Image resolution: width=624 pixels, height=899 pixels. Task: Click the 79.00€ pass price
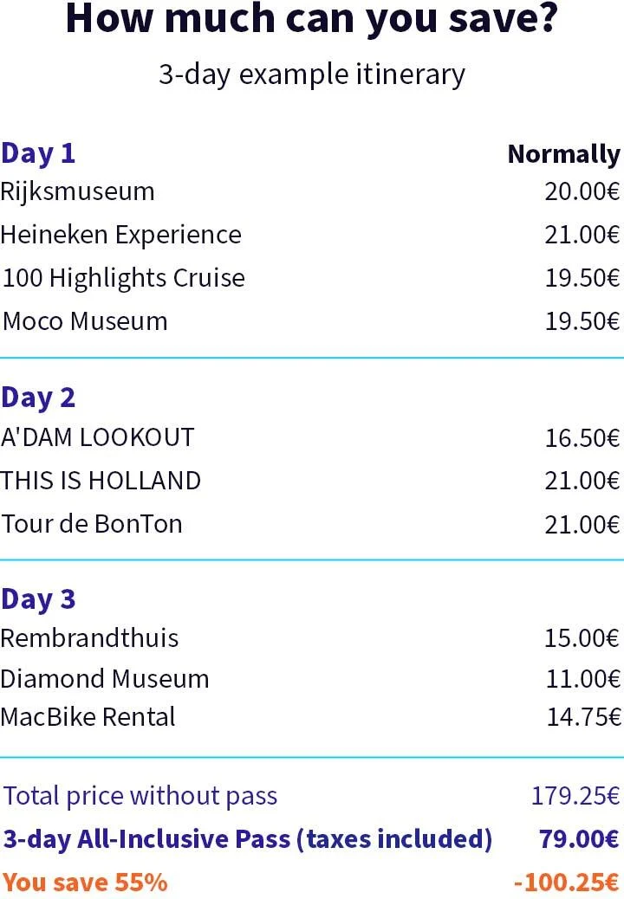click(x=578, y=839)
